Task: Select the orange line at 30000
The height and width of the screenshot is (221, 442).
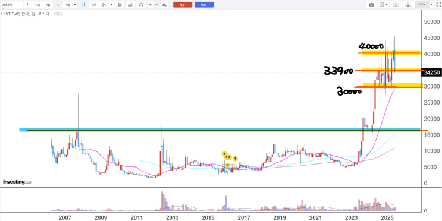Action: pyautogui.click(x=388, y=87)
